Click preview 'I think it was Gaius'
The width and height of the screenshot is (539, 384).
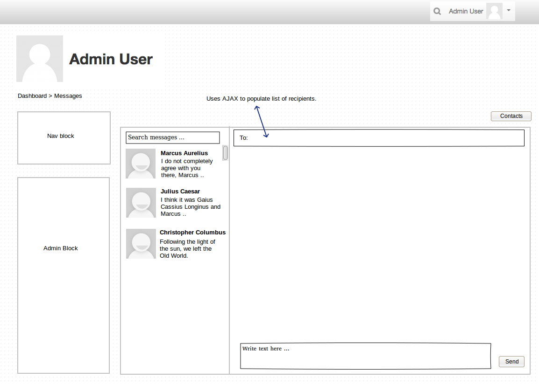tap(191, 207)
